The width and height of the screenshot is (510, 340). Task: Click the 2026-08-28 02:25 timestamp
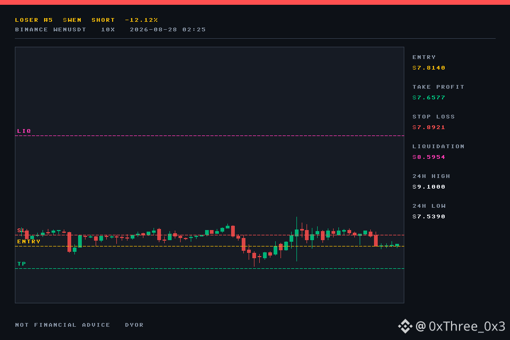pos(168,30)
